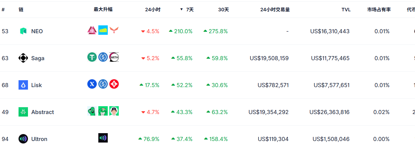Open the nash token icon in NEO row
Screen dimensions: 415x151
103,30
